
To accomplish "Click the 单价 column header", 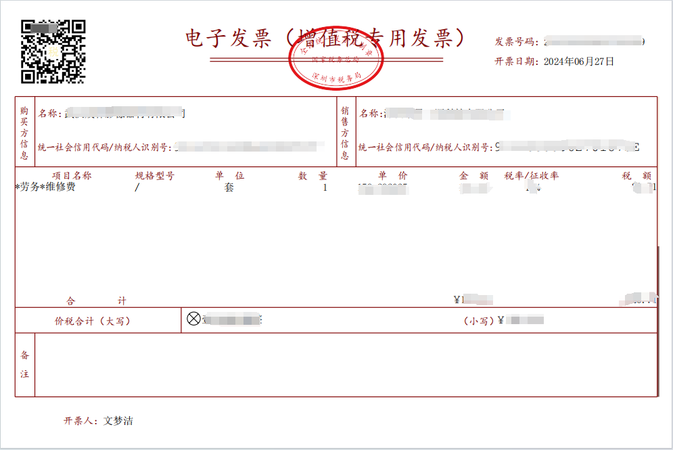I will [x=393, y=176].
